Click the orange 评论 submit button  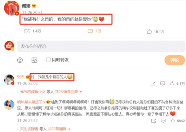[175, 60]
